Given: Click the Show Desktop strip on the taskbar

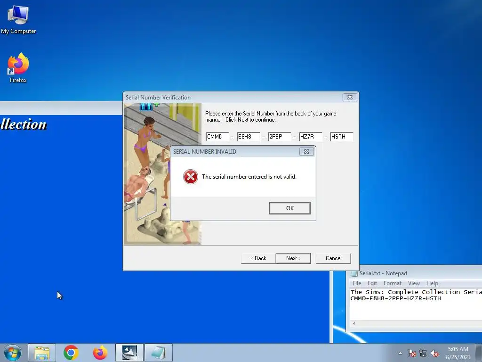Looking at the screenshot, I should coord(479,353).
